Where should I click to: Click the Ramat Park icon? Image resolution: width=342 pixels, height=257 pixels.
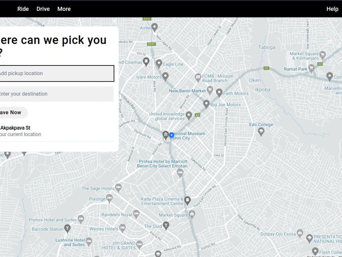pos(311,69)
